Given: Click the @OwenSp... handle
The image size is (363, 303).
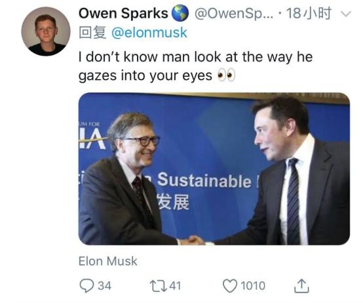Looking at the screenshot, I should 234,14.
